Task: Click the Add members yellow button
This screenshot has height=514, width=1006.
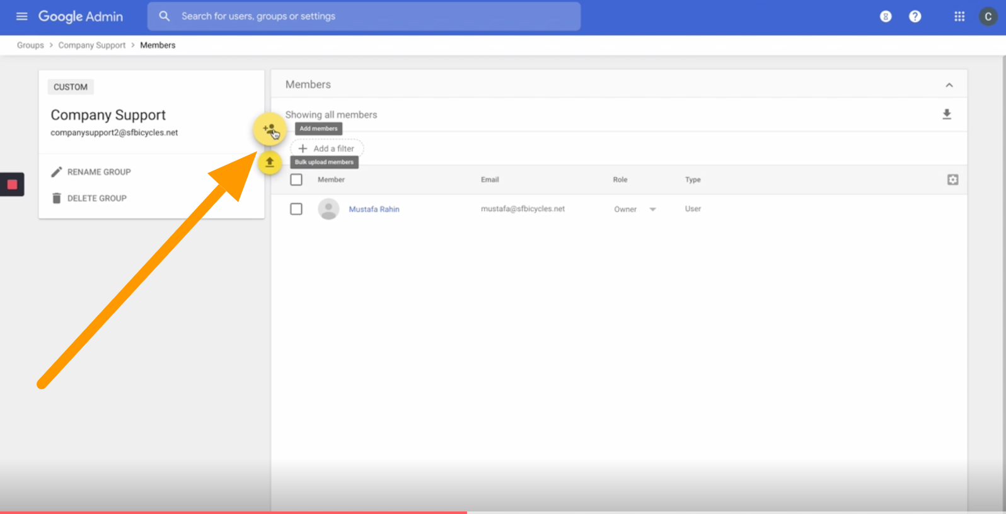Action: 269,130
